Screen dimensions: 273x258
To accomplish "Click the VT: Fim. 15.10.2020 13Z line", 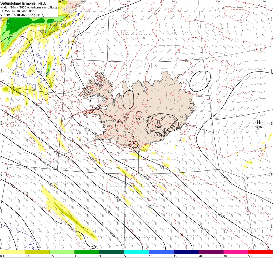I will coord(17,15).
